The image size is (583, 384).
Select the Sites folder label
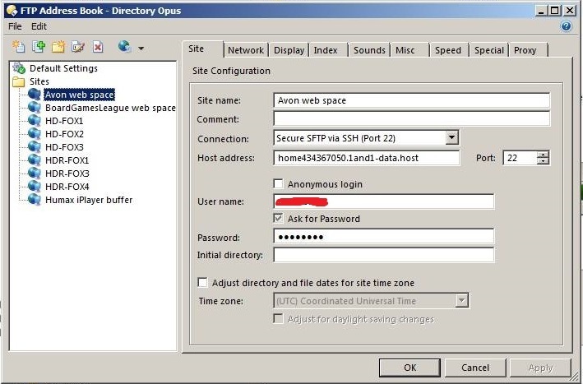pyautogui.click(x=39, y=81)
